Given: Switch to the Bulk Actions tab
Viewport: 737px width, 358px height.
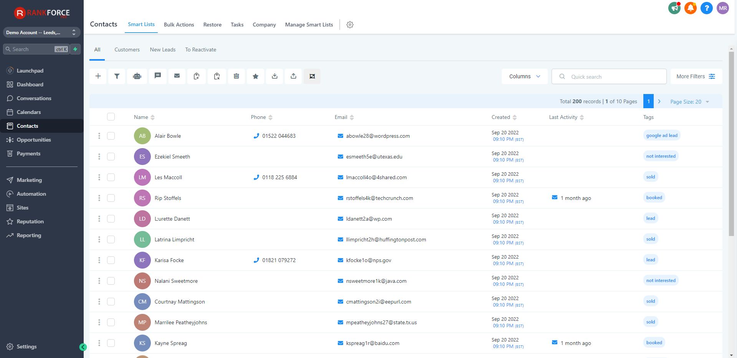Looking at the screenshot, I should (x=179, y=25).
